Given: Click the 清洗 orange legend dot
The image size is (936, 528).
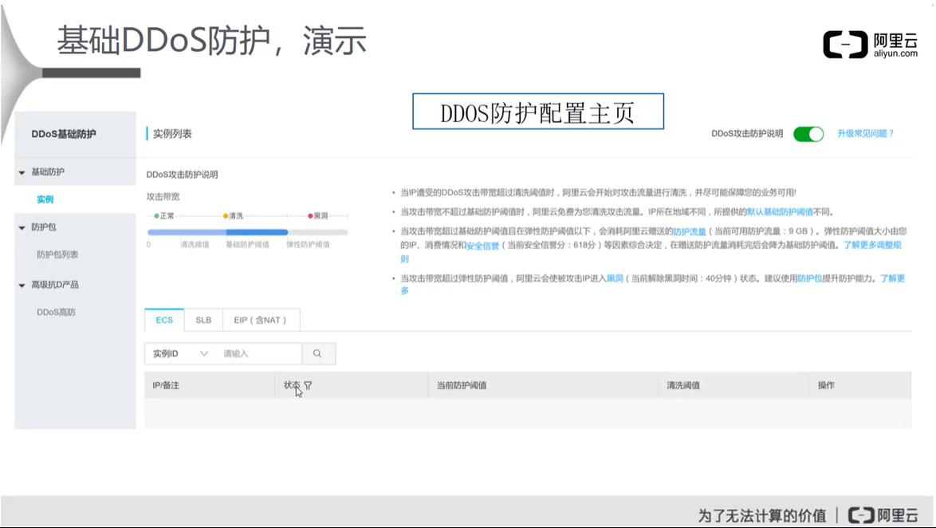Looking at the screenshot, I should 226,215.
